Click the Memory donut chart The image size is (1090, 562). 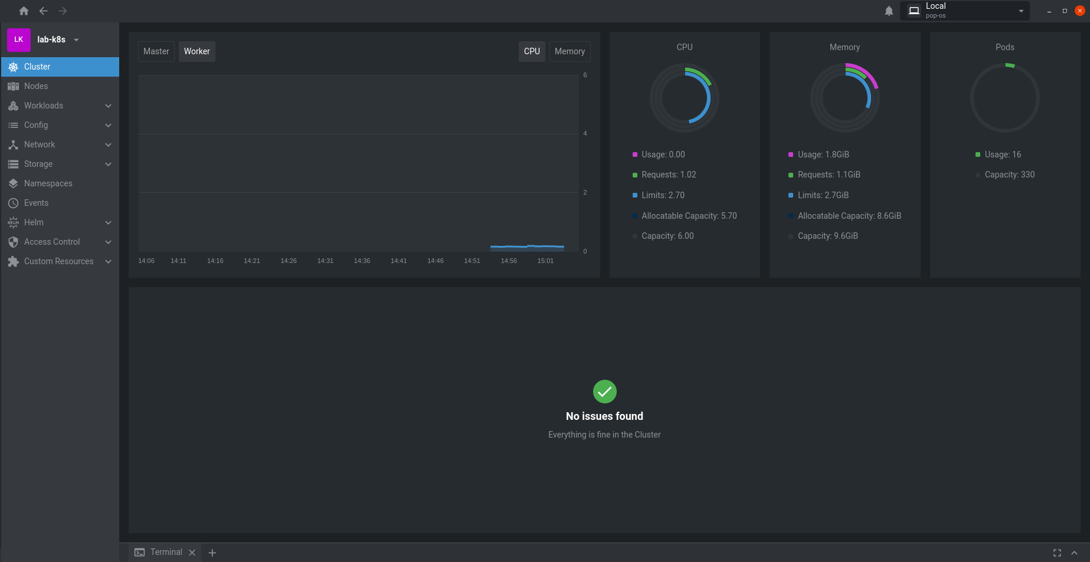coord(844,98)
